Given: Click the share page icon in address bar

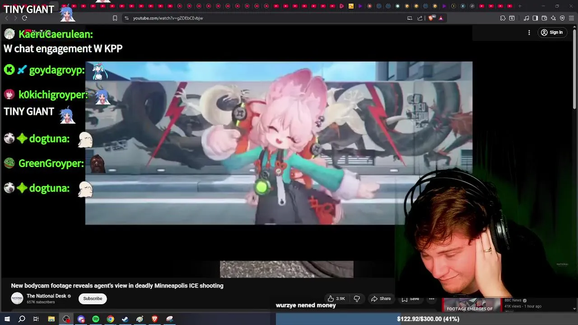Looking at the screenshot, I should pyautogui.click(x=420, y=18).
